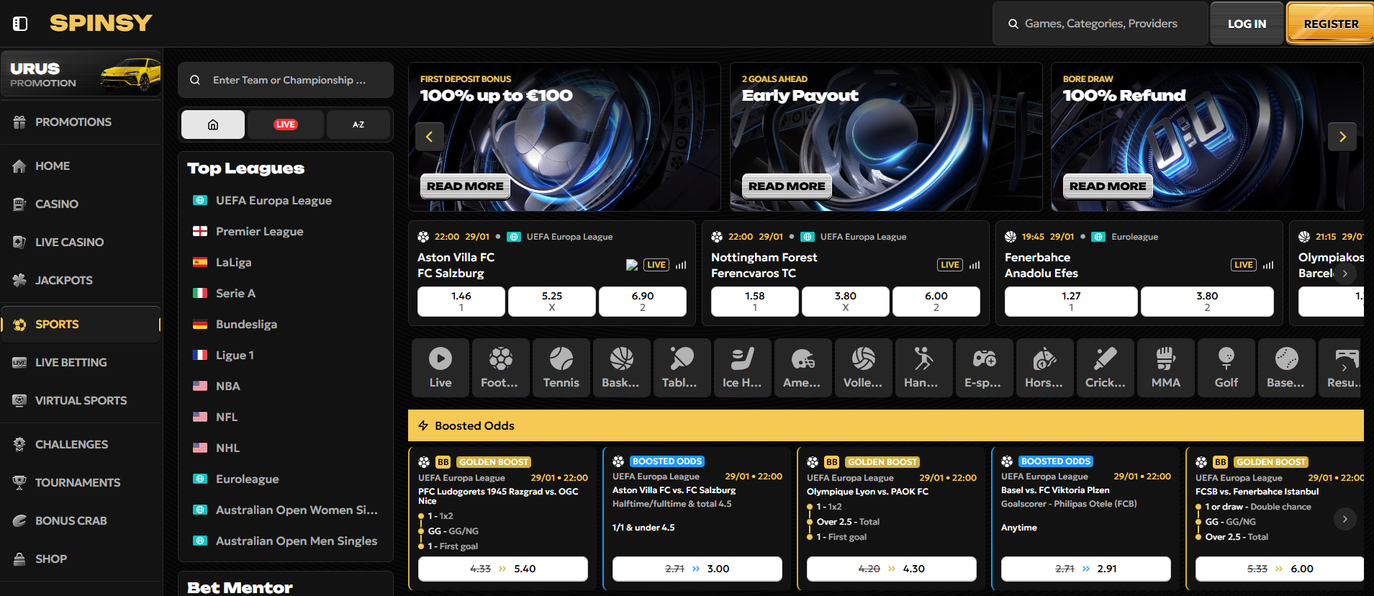Select the Table Tennis sport icon
The width and height of the screenshot is (1374, 596).
pyautogui.click(x=682, y=368)
